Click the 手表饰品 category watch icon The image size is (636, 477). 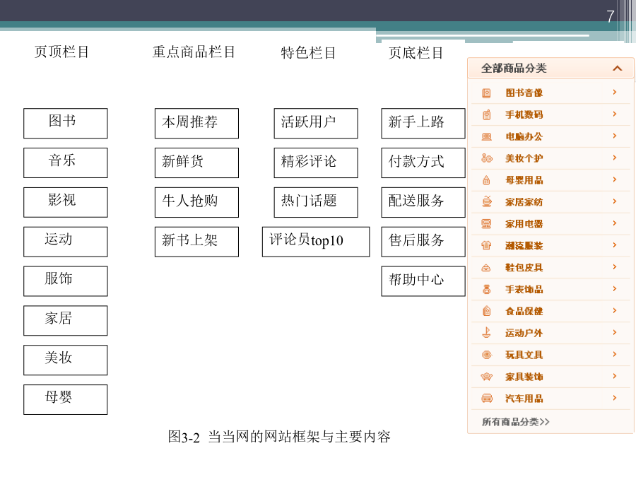point(486,289)
